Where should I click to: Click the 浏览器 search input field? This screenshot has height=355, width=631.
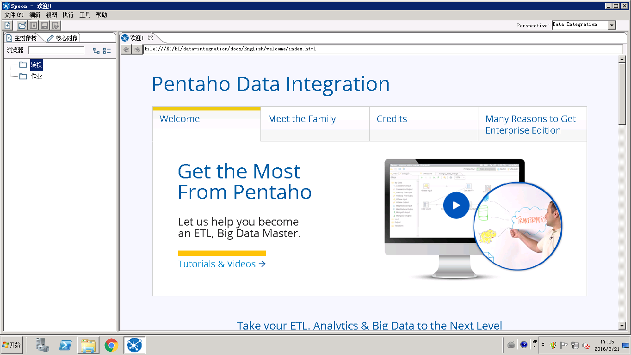pos(56,50)
